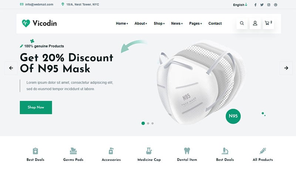Viewport: 296px width, 169px height.
Task: Open the user account icon
Action: click(x=255, y=23)
